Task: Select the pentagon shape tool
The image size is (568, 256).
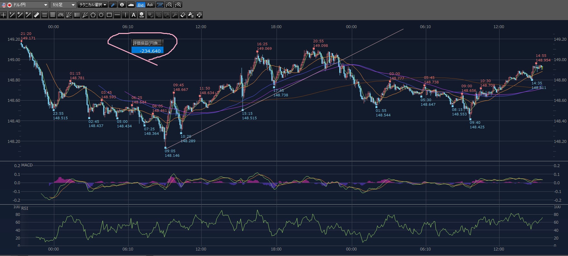Action: [93, 15]
